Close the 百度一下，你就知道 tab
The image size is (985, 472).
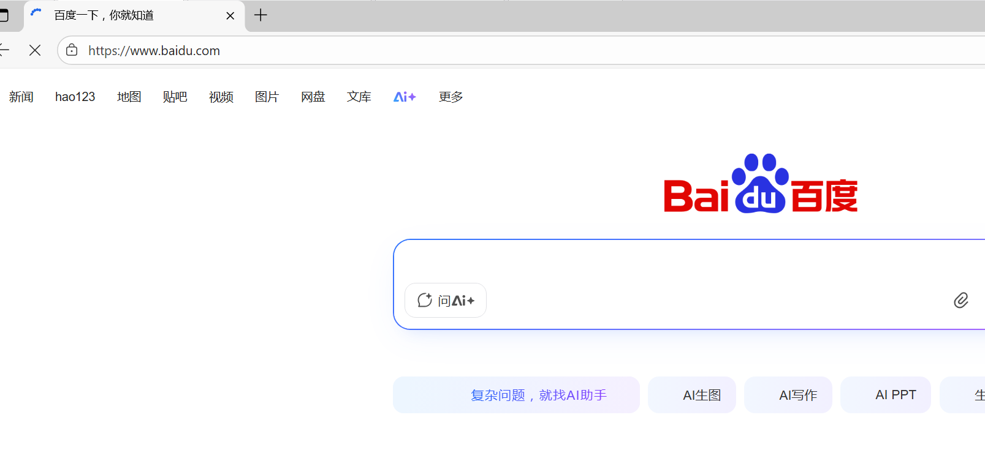coord(230,16)
